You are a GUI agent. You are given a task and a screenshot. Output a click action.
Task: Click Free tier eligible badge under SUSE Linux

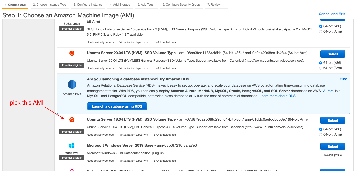click(x=72, y=29)
